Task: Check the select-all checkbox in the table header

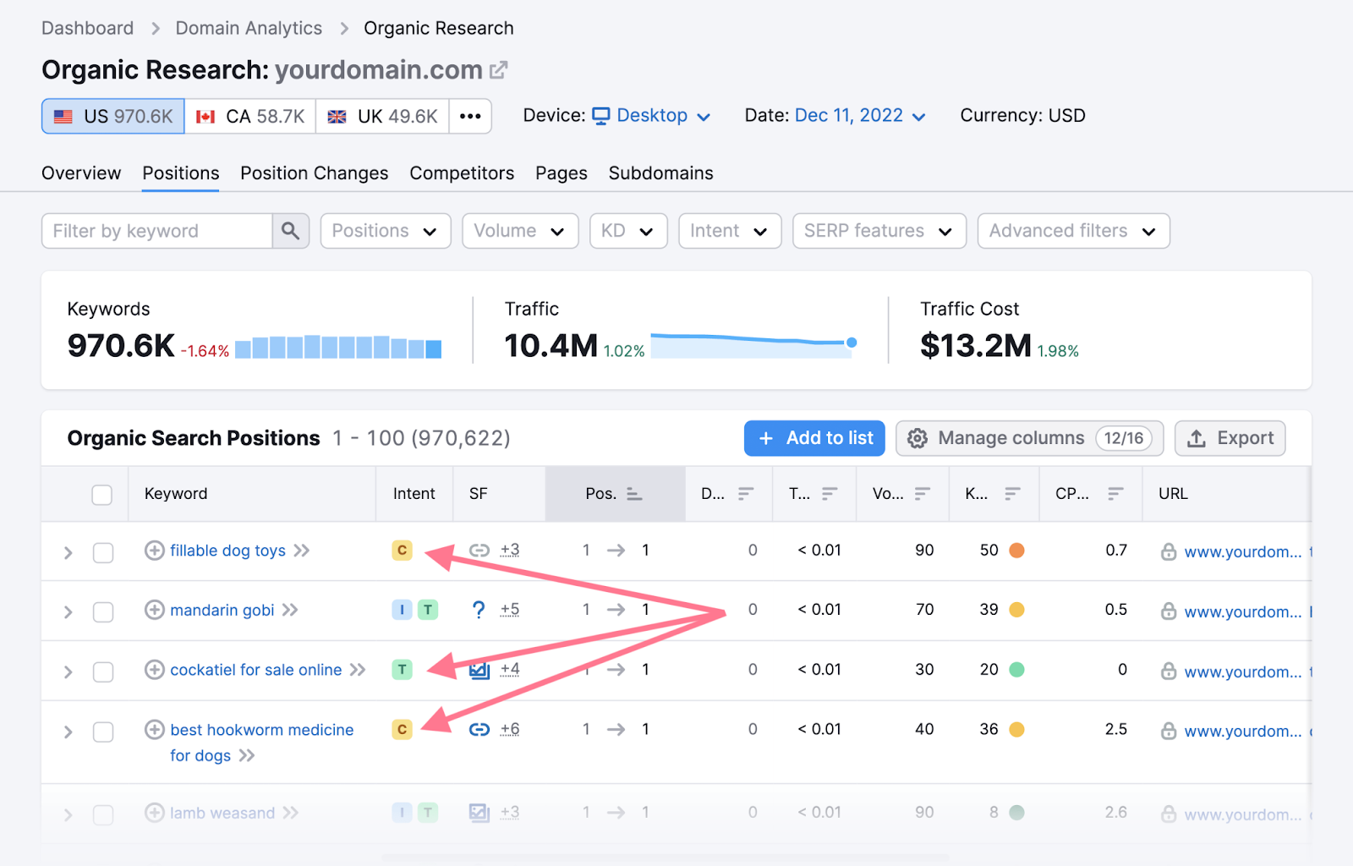Action: [x=102, y=494]
